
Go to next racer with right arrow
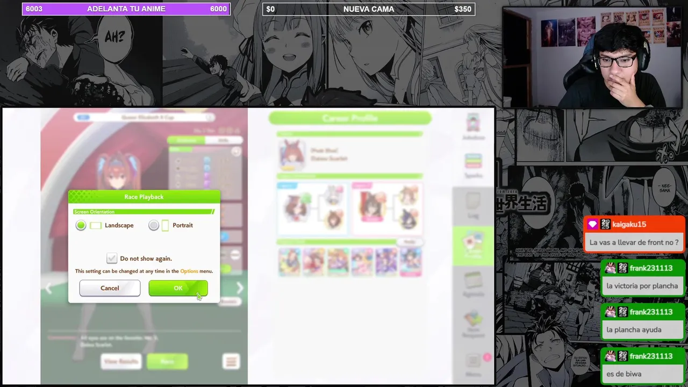[240, 288]
